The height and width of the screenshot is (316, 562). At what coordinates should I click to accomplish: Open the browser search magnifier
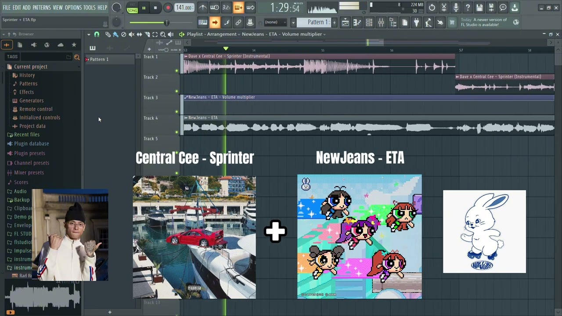(x=77, y=57)
